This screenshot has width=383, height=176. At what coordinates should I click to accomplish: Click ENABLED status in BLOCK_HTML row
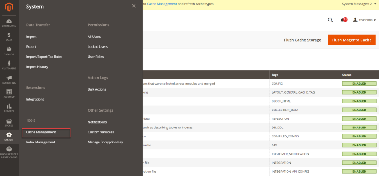coord(359,101)
